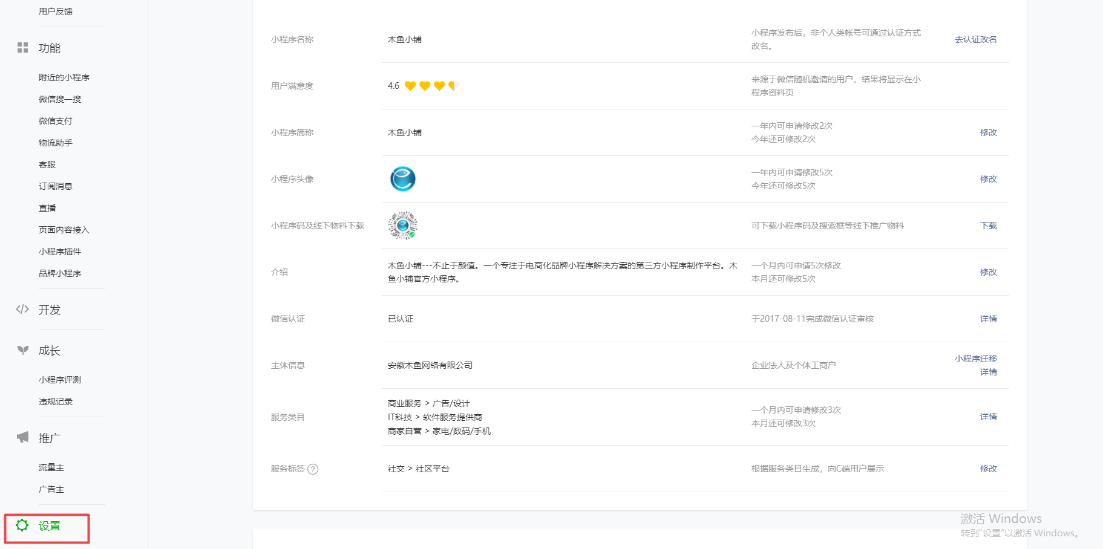Viewport: 1103px width, 549px height.
Task: Select the 成长 section heading
Action: 50,350
